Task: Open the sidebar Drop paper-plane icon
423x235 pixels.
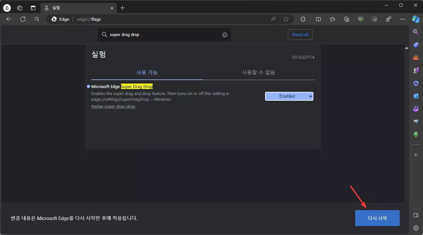Action: click(416, 121)
